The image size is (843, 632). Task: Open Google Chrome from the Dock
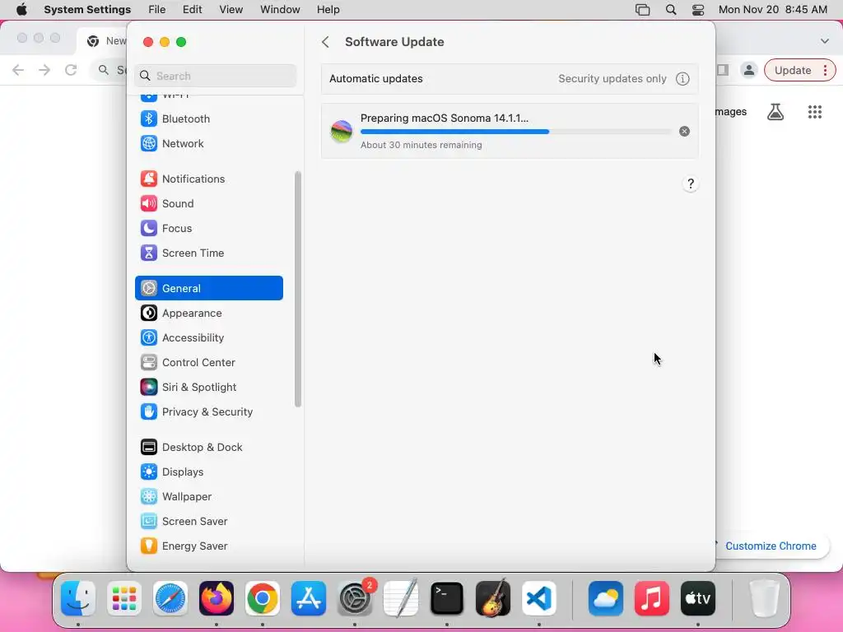point(263,598)
